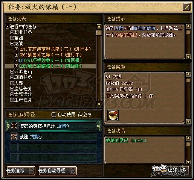Click the 任务追踪 button

21,171
